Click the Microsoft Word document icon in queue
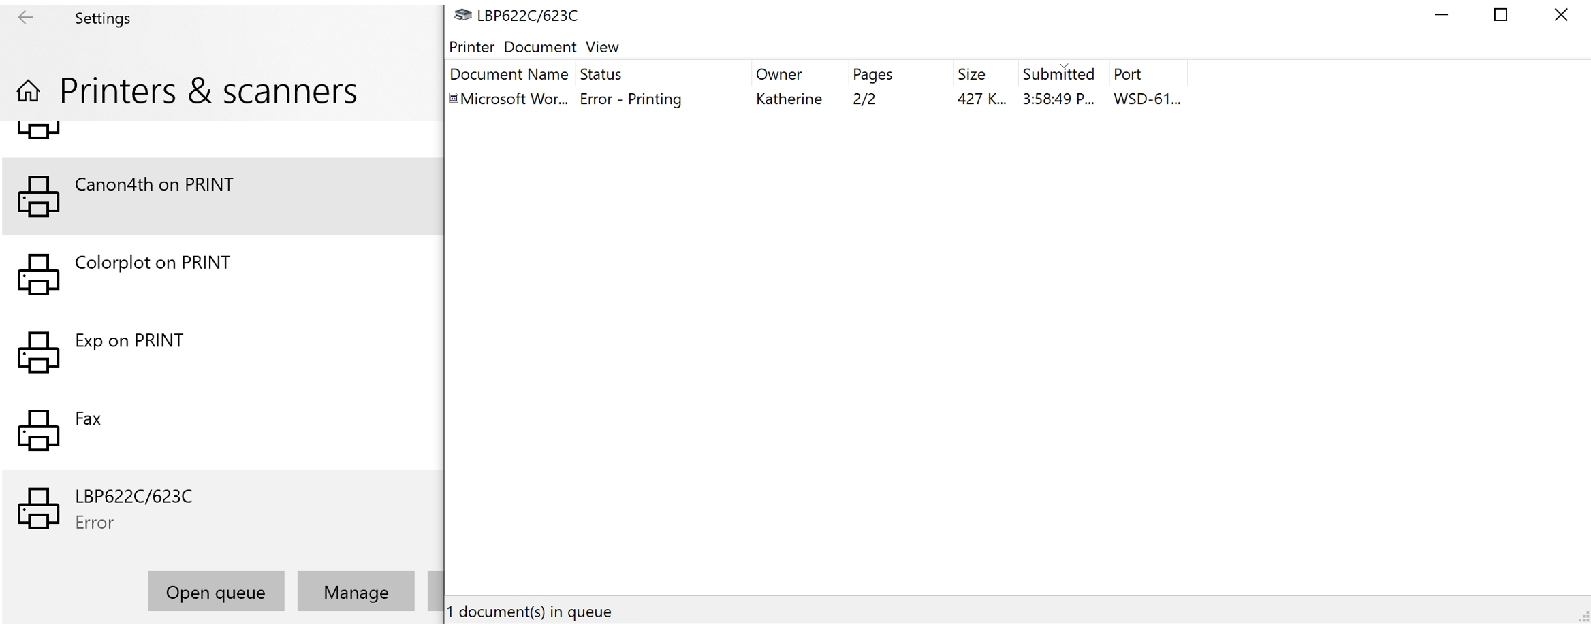1591x624 pixels. (454, 99)
